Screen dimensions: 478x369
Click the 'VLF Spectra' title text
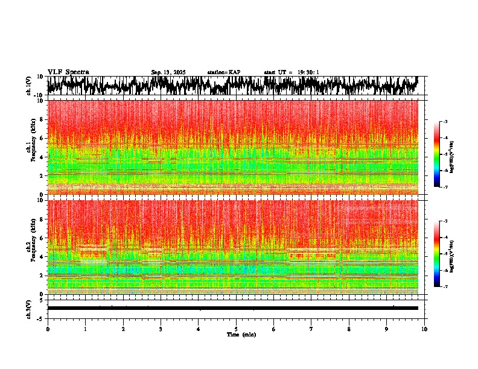tap(68, 72)
